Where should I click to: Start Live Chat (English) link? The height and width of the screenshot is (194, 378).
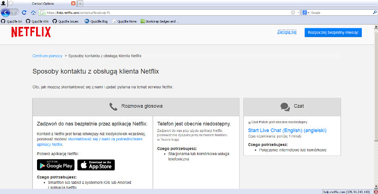[x=286, y=131]
